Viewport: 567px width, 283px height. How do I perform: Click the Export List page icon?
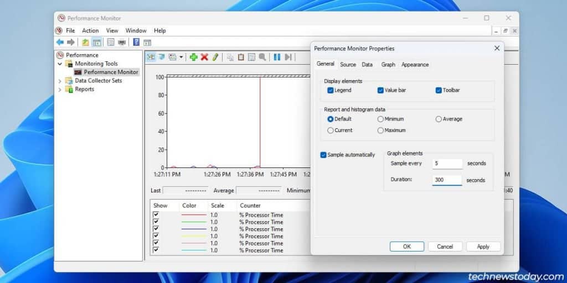[x=111, y=42]
